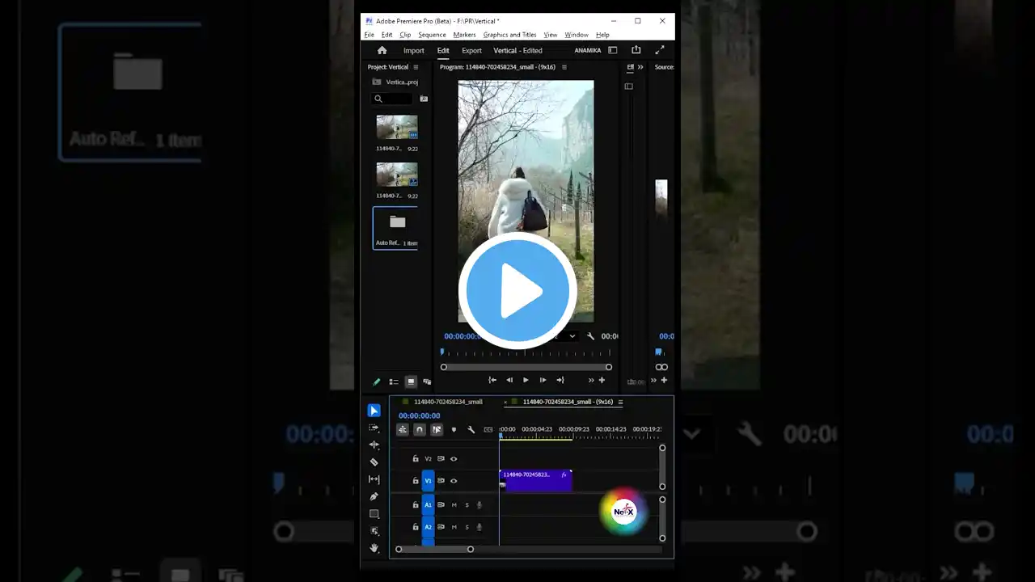Image resolution: width=1035 pixels, height=582 pixels.
Task: Open the File menu
Action: [x=370, y=35]
